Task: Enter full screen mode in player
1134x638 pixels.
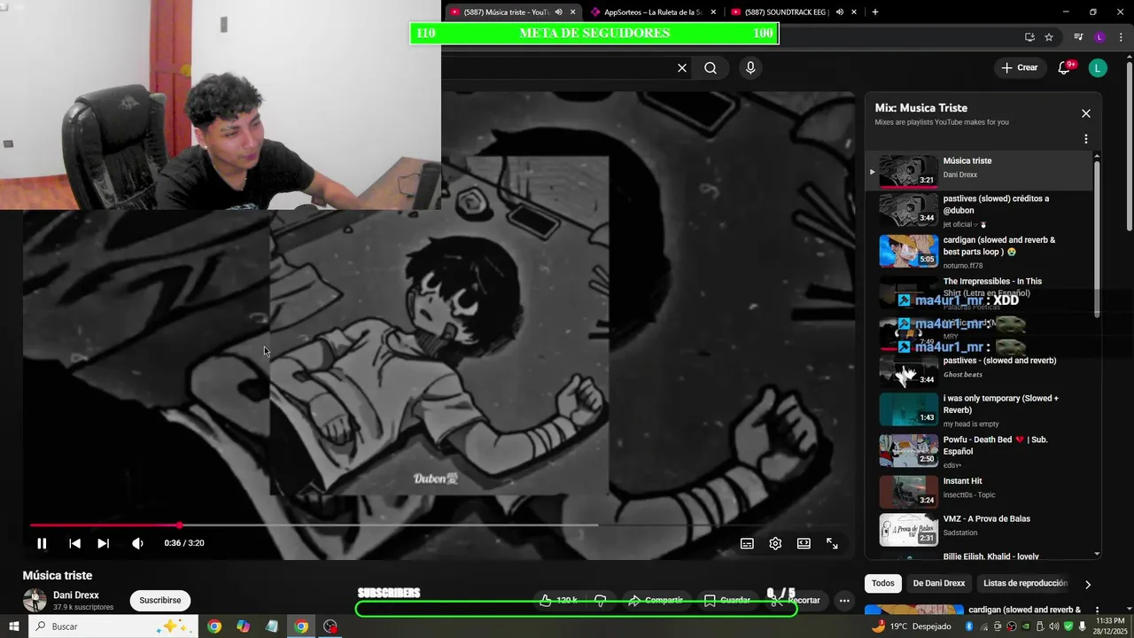Action: (832, 543)
